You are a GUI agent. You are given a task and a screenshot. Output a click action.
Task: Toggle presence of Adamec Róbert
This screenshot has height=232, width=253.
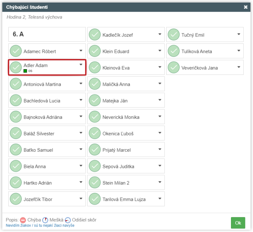16,51
